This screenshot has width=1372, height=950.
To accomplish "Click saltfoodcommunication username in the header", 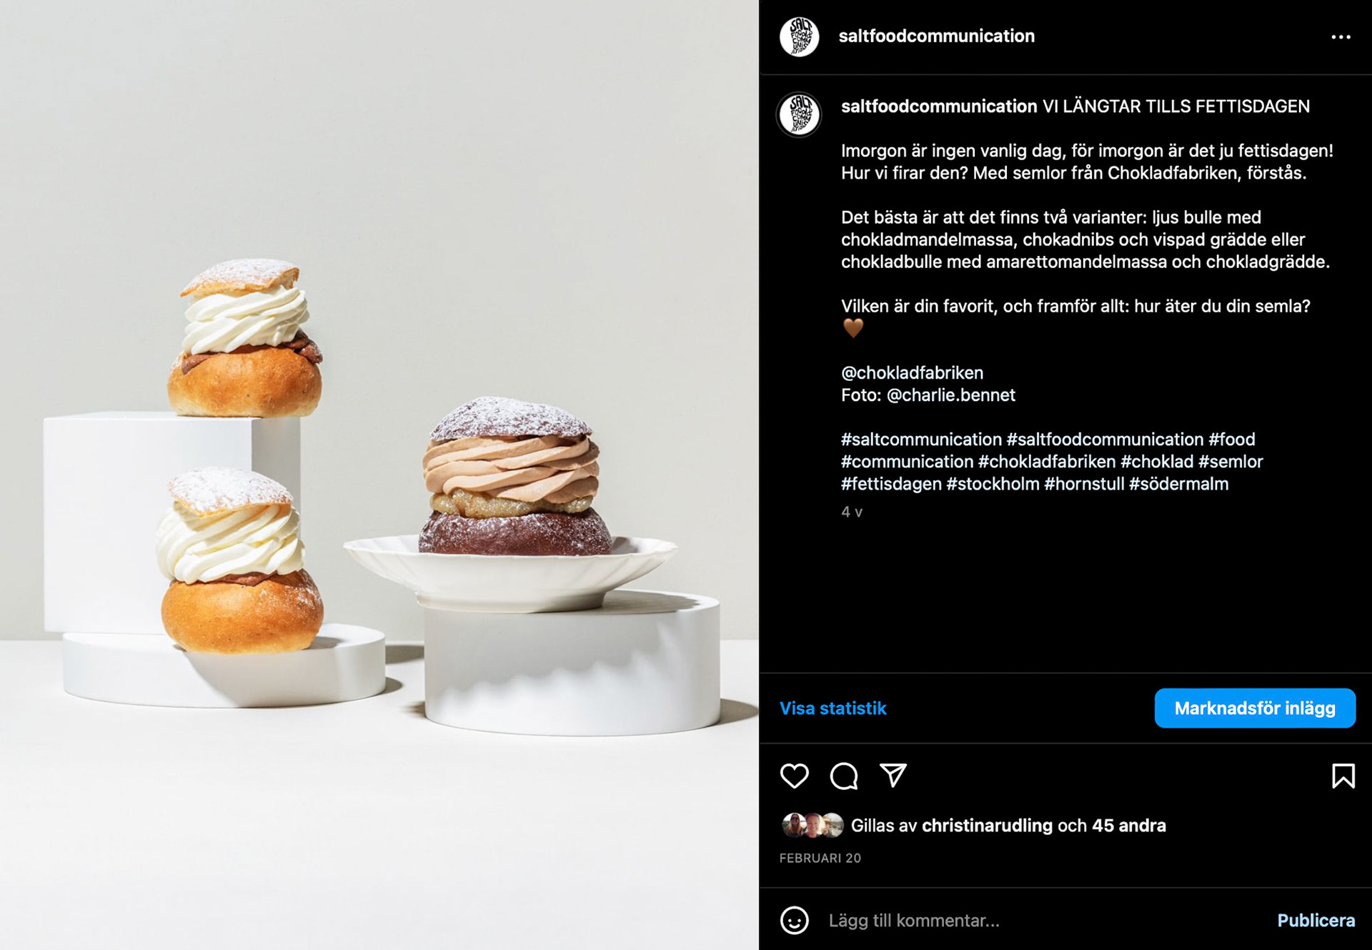I will pyautogui.click(x=936, y=36).
